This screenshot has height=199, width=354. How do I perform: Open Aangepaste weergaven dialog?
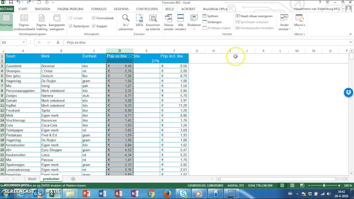(57, 22)
